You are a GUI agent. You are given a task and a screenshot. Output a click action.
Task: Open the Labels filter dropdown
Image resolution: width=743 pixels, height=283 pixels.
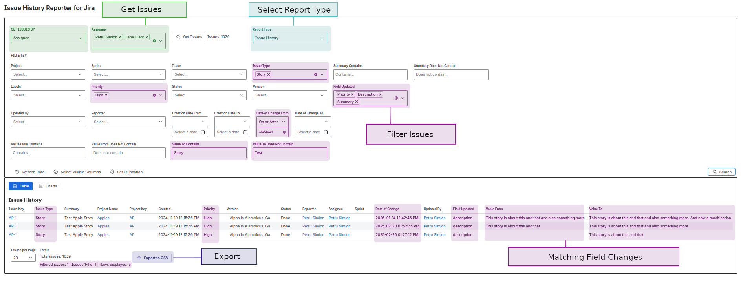tap(48, 95)
